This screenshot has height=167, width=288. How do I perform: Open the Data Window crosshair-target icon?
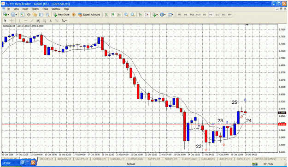coord(29,14)
